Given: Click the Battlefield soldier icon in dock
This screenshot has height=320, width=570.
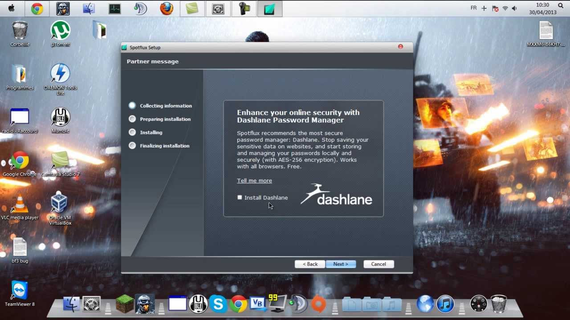Looking at the screenshot, I should pos(145,304).
